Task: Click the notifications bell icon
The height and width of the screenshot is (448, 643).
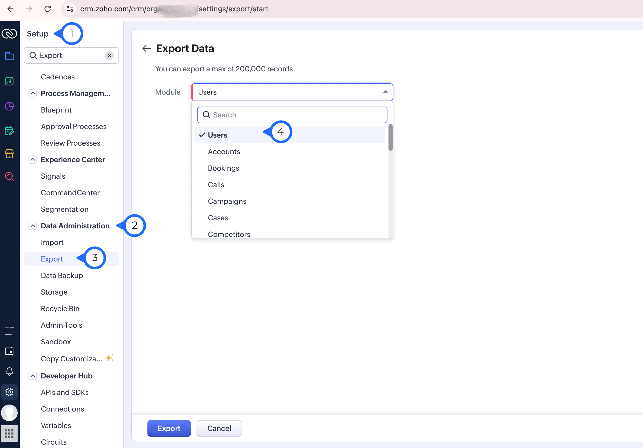Action: click(9, 371)
